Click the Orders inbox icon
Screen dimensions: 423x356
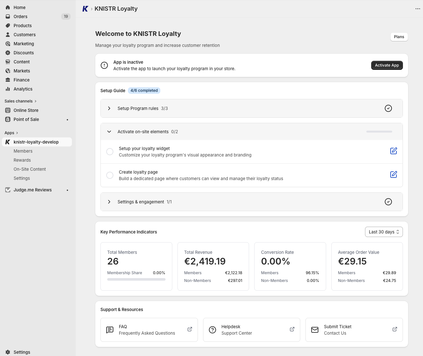8,16
